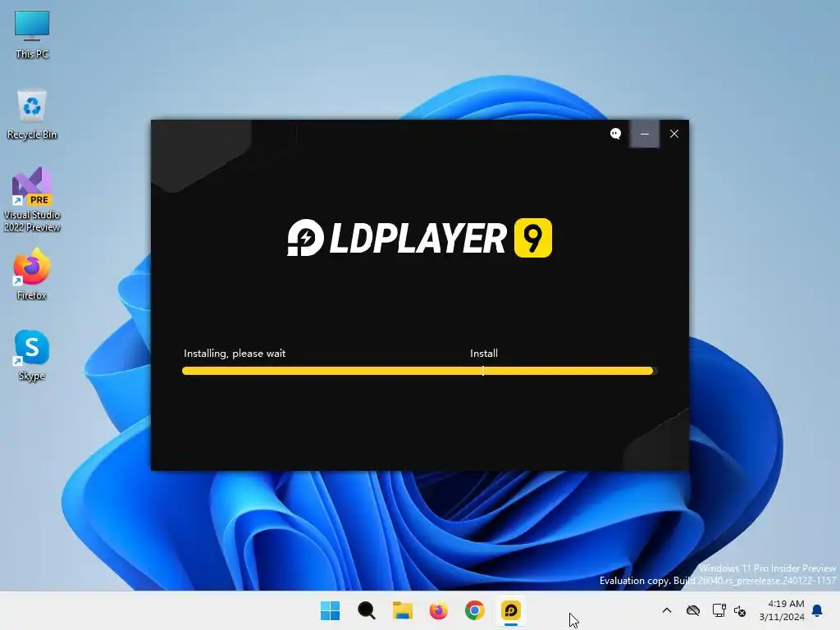Click the yellow installation progress bar

tap(419, 371)
